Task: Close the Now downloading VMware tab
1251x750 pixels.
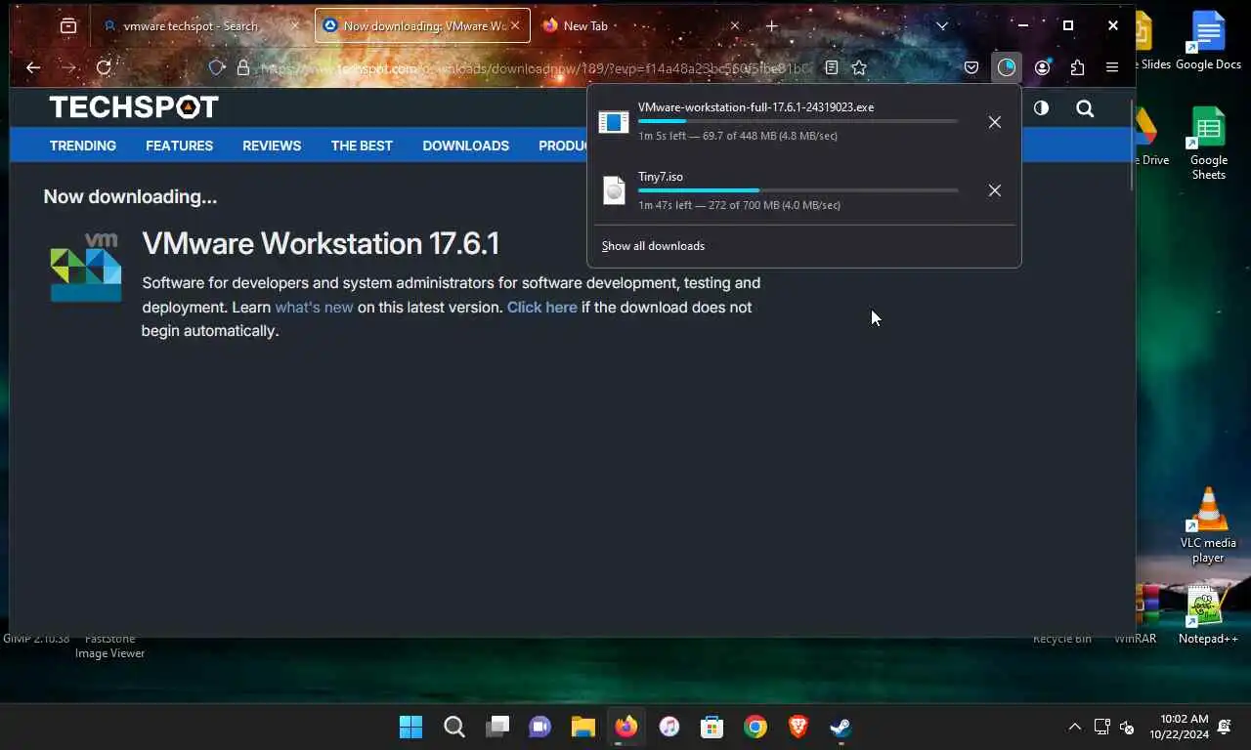Action: [514, 26]
